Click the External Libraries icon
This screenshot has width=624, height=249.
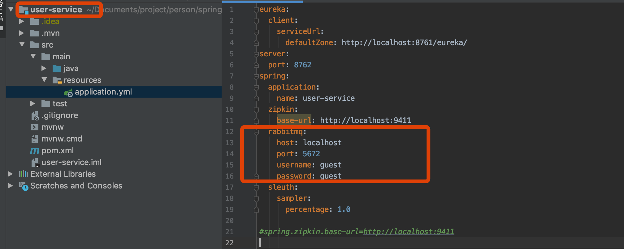24,174
